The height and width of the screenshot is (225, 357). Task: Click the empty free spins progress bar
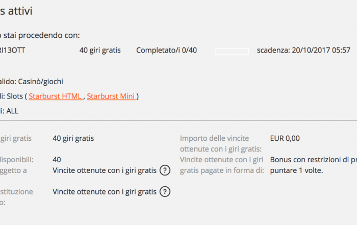[x=232, y=51]
